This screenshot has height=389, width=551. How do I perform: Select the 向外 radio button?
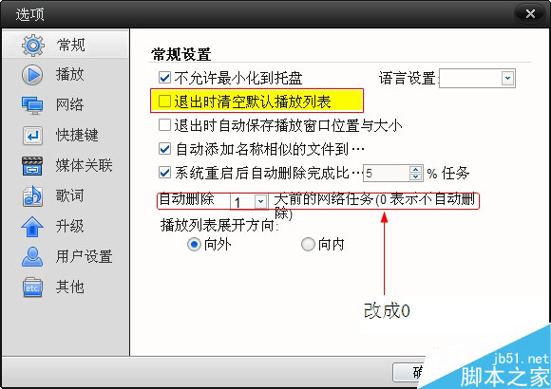coord(194,245)
